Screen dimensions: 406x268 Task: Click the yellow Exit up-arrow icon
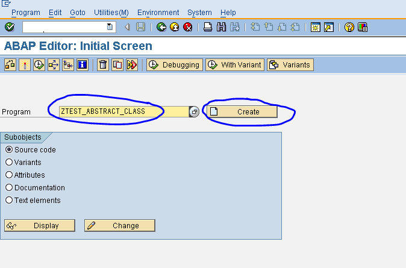[175, 27]
